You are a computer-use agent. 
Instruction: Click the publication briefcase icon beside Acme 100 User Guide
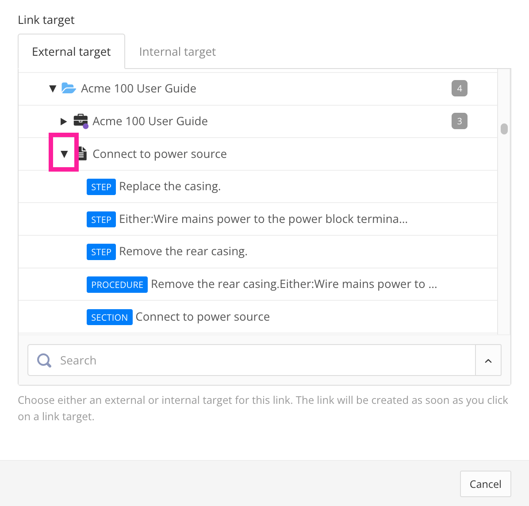pos(80,120)
